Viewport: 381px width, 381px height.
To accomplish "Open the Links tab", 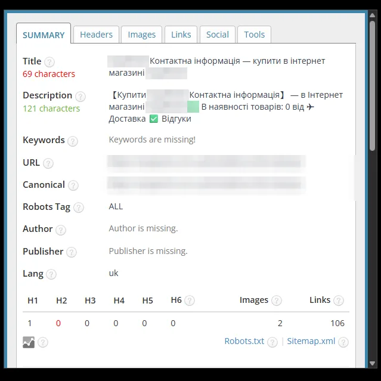I will [x=181, y=35].
